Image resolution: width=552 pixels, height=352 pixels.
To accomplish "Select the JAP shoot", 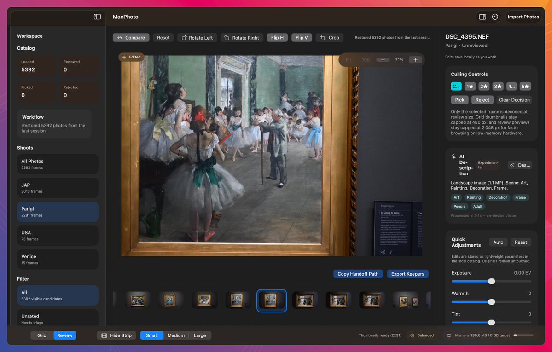I will (x=58, y=188).
